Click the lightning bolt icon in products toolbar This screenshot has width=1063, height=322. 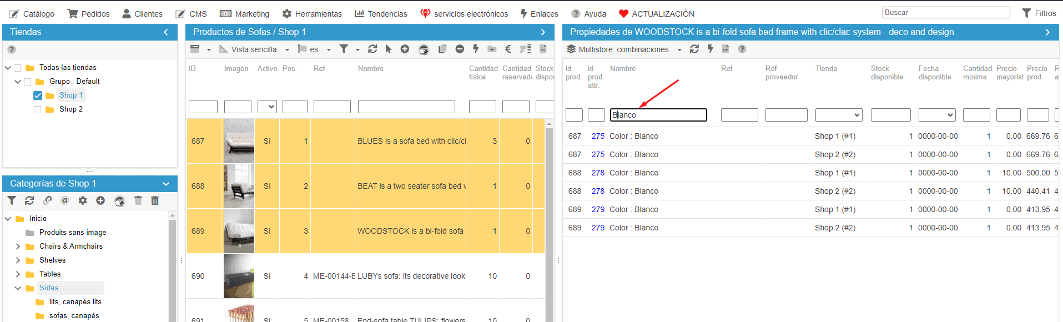click(476, 49)
